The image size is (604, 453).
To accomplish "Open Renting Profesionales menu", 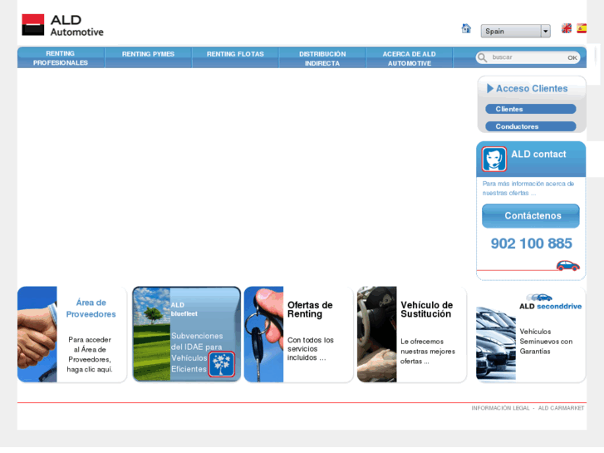I will click(x=61, y=58).
